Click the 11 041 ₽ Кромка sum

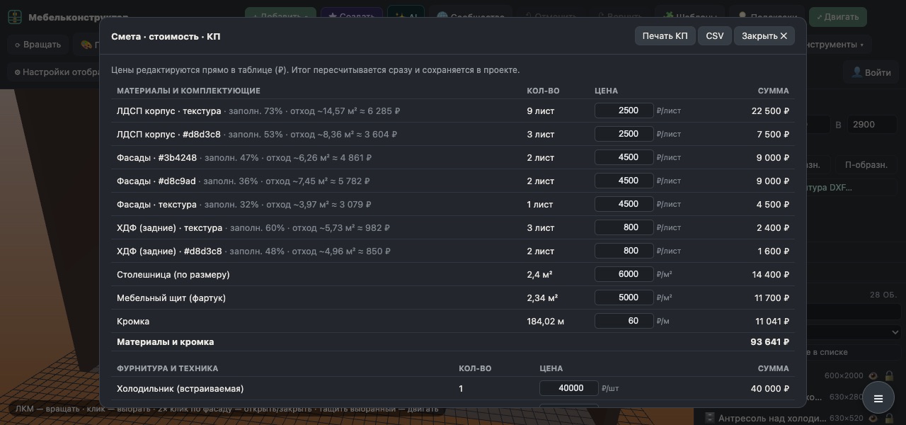(x=772, y=322)
